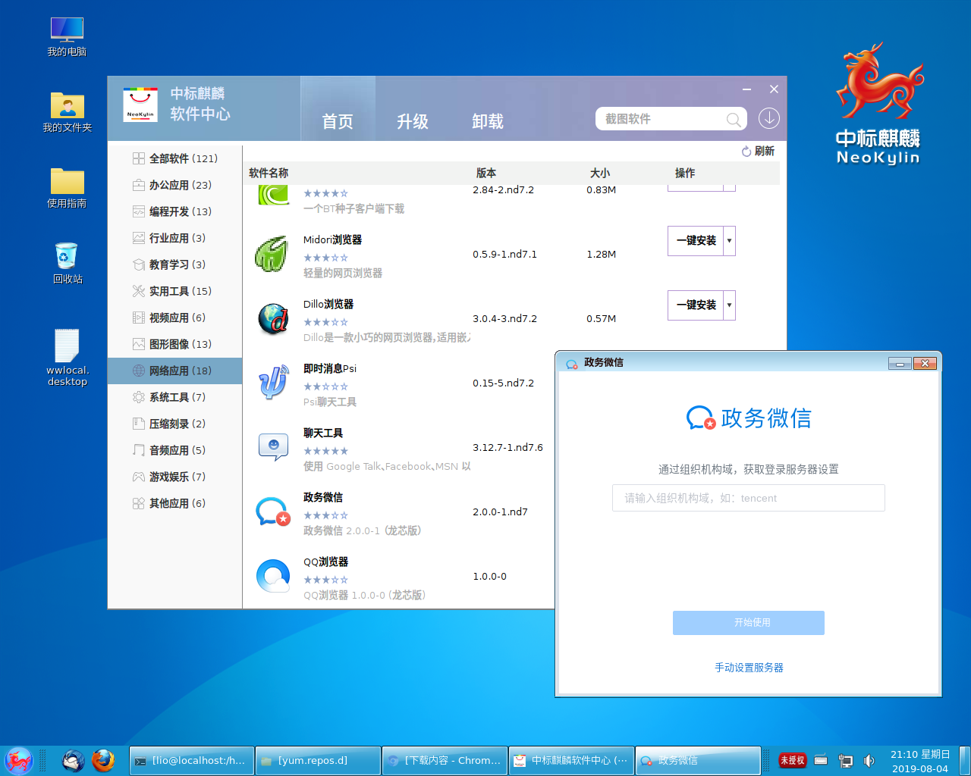
Task: Select 教育学习 (3) category
Action: pos(175,264)
